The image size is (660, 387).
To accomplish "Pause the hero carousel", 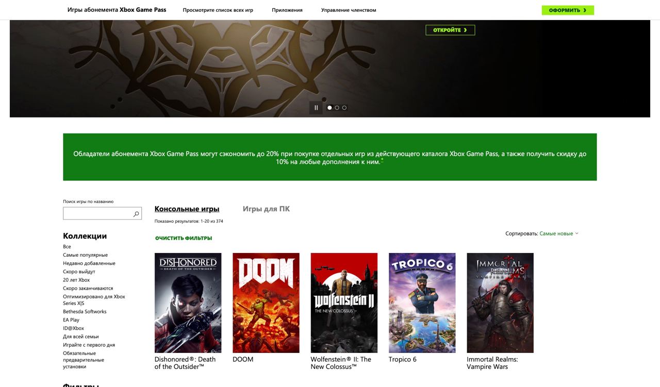I will pos(316,108).
